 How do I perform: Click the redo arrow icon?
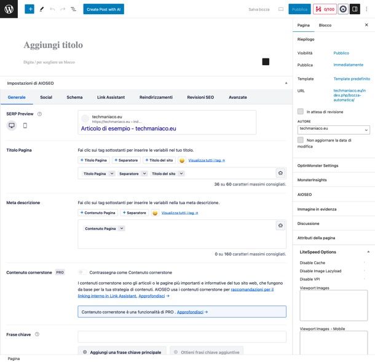63,9
